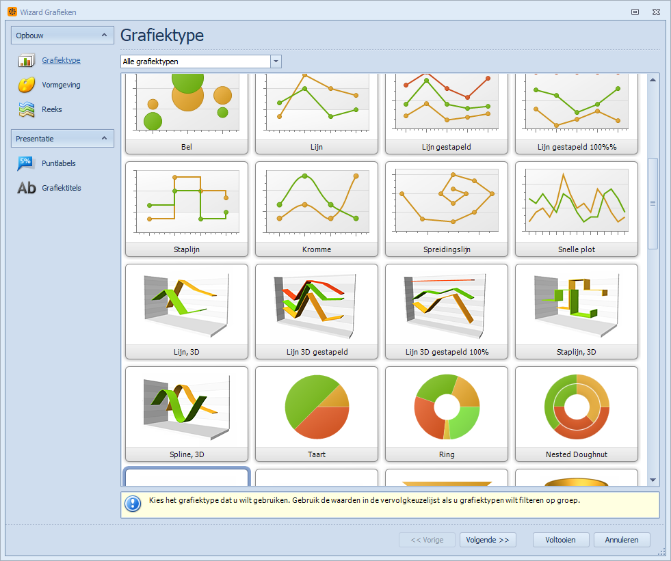671x561 pixels.
Task: Cancel the wizard with Annuleren
Action: [622, 540]
